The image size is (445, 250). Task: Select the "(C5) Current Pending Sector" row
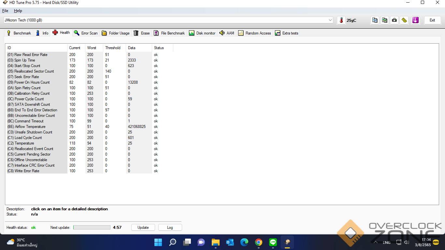pyautogui.click(x=90, y=154)
